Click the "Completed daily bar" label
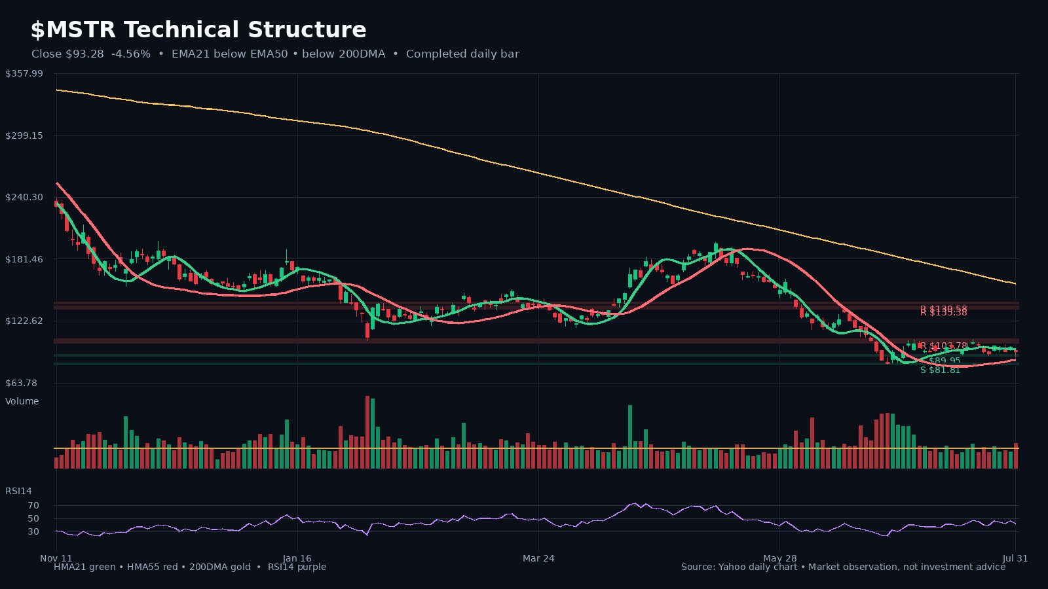The height and width of the screenshot is (589, 1048). pyautogui.click(x=462, y=54)
